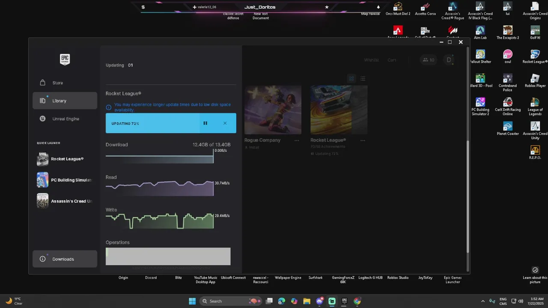Image resolution: width=548 pixels, height=308 pixels.
Task: Open Golf It! desktop icon
Action: point(535,33)
